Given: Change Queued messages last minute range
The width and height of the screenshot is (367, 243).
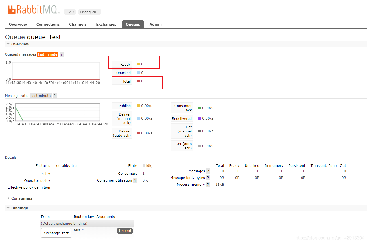Looking at the screenshot, I should tap(48, 54).
